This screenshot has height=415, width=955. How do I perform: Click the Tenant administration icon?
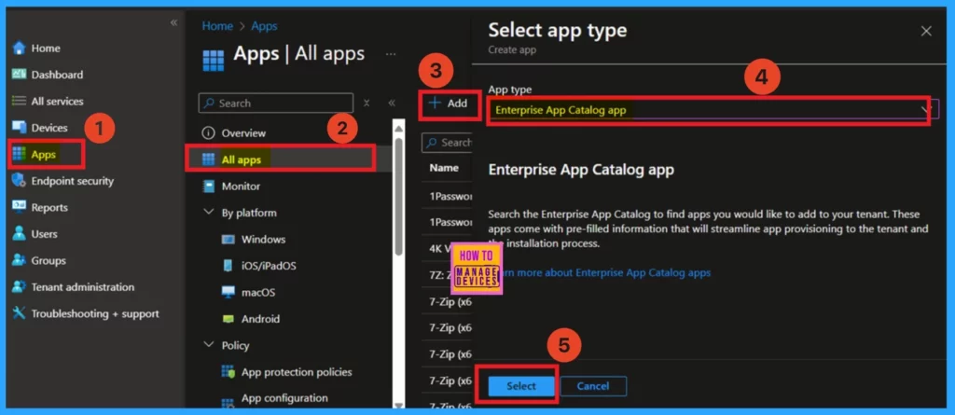pyautogui.click(x=20, y=286)
